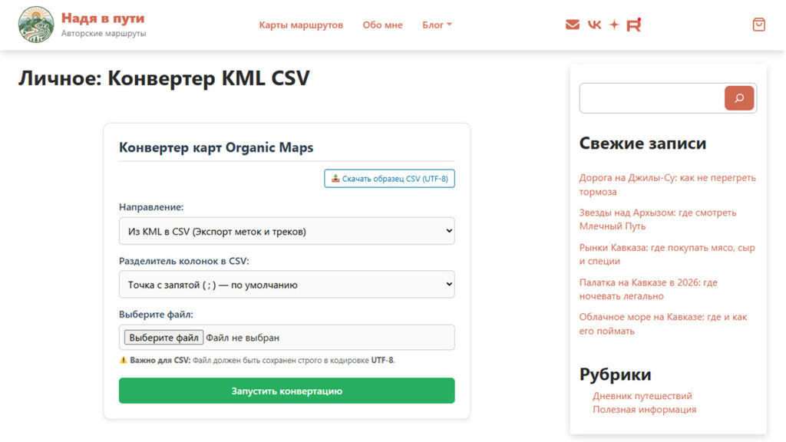Open the VK social icon
The width and height of the screenshot is (786, 442).
click(x=594, y=25)
